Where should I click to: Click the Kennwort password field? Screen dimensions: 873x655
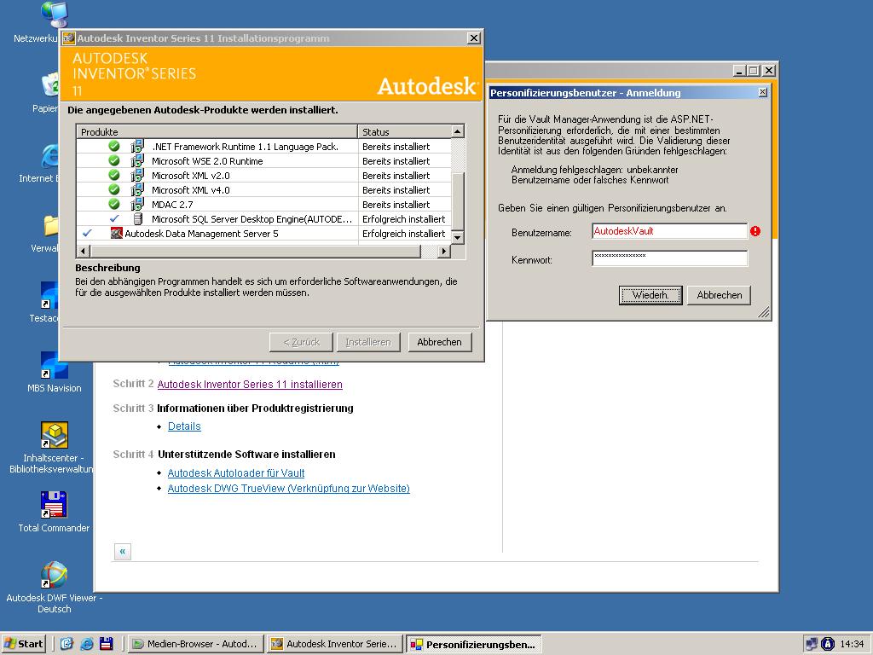(669, 258)
